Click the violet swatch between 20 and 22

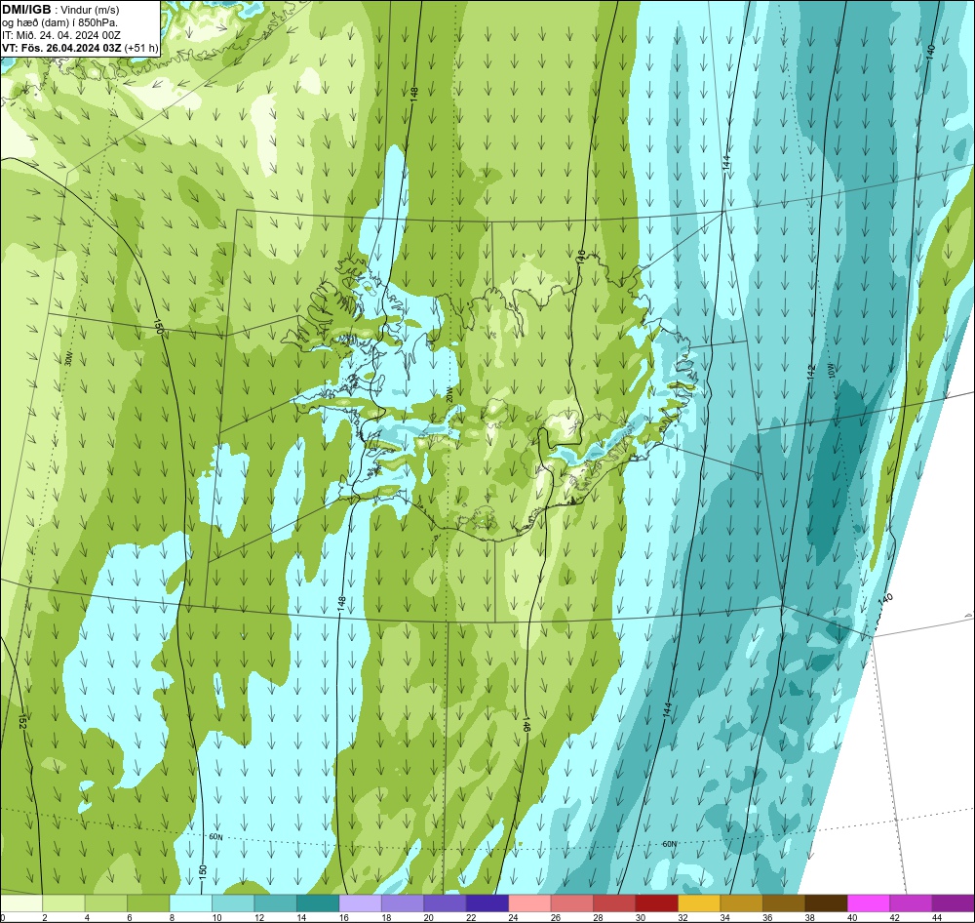(x=446, y=903)
